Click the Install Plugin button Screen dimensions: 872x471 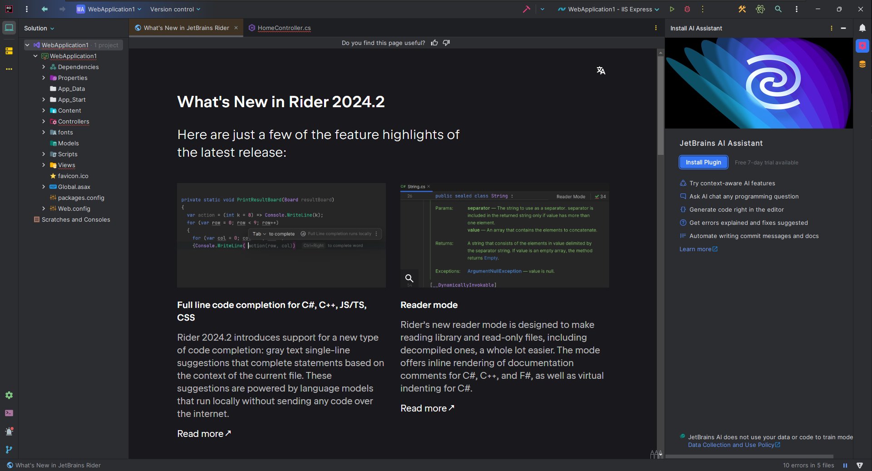point(703,162)
